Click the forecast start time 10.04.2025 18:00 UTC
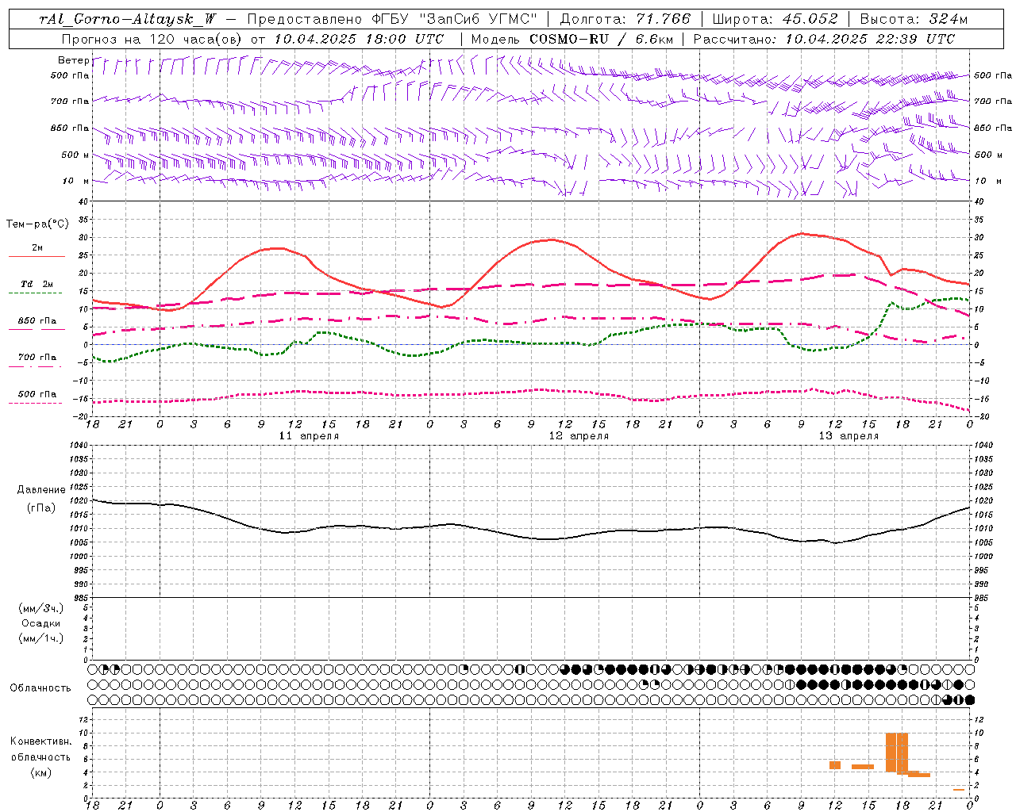Image resolution: width=1016 pixels, height=812 pixels. pos(359,39)
